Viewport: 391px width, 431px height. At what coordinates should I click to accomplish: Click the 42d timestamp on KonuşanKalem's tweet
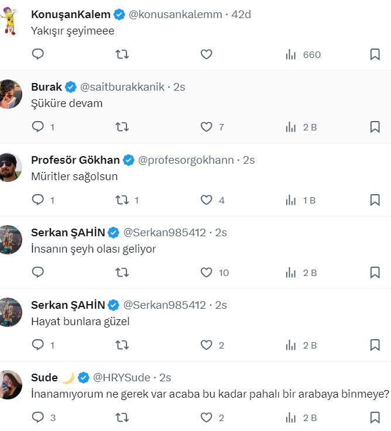[241, 14]
